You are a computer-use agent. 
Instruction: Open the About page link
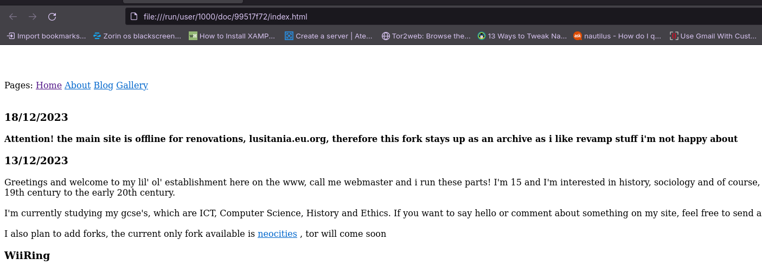[78, 85]
